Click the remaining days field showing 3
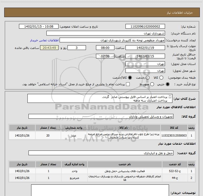The height and width of the screenshot is (196, 203). point(77,48)
